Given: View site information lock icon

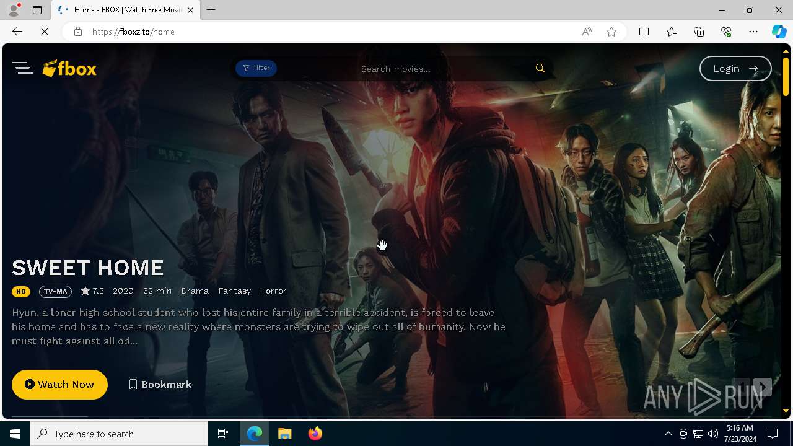Looking at the screenshot, I should coord(77,32).
